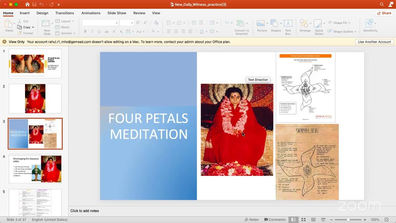Viewport: 396px width, 223px height.
Task: Toggle Center alignment
Action: (x=176, y=31)
